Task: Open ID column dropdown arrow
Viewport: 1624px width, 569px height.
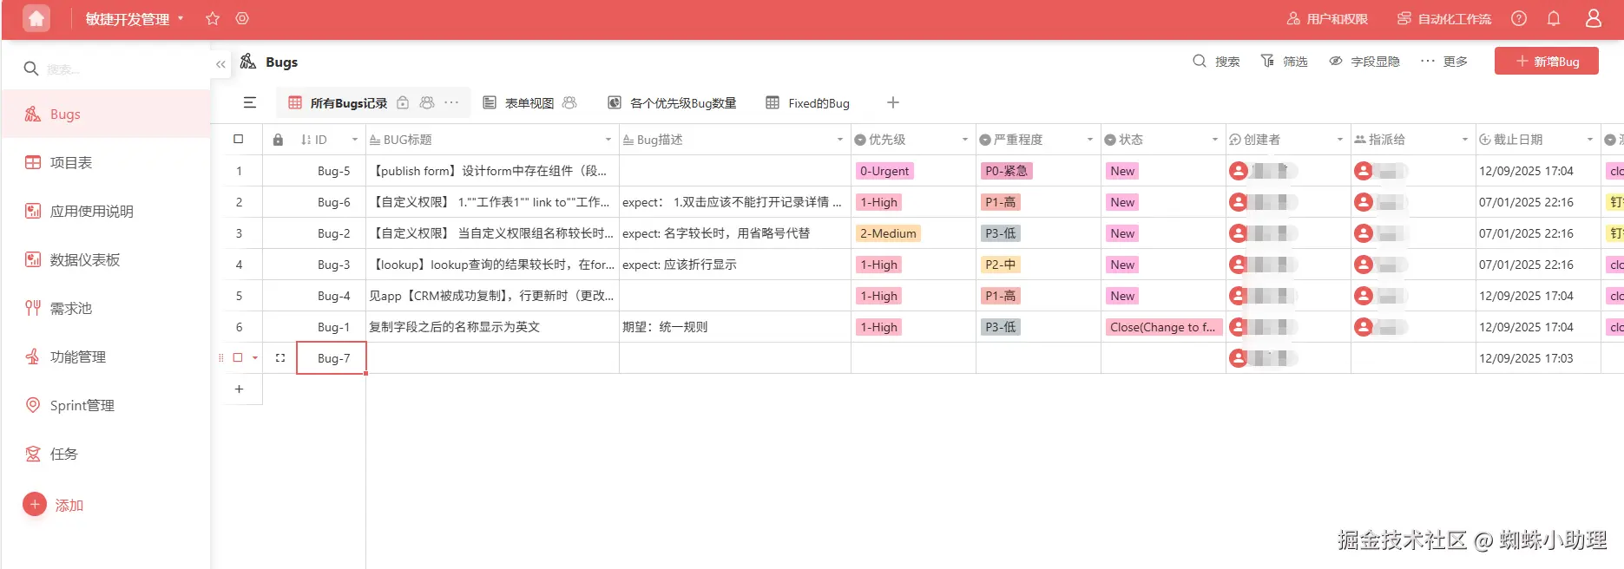Action: (355, 140)
